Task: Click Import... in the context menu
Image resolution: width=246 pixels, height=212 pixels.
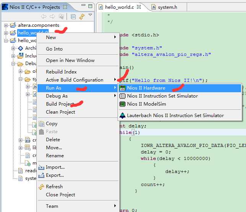Action: [78, 167]
